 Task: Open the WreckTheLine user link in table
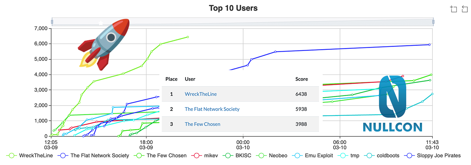(x=201, y=94)
